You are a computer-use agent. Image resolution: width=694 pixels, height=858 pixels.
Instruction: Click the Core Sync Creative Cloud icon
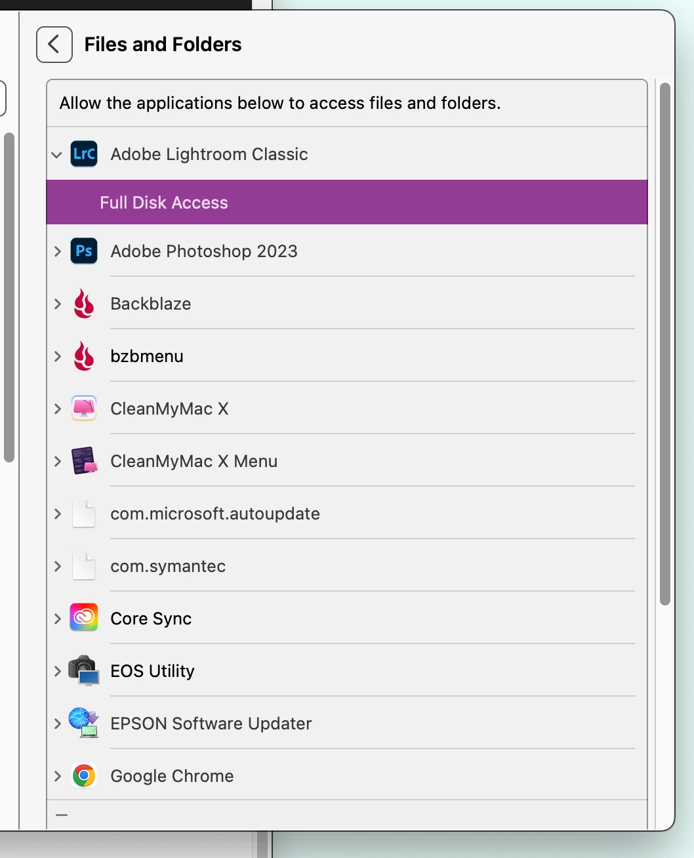click(x=84, y=617)
